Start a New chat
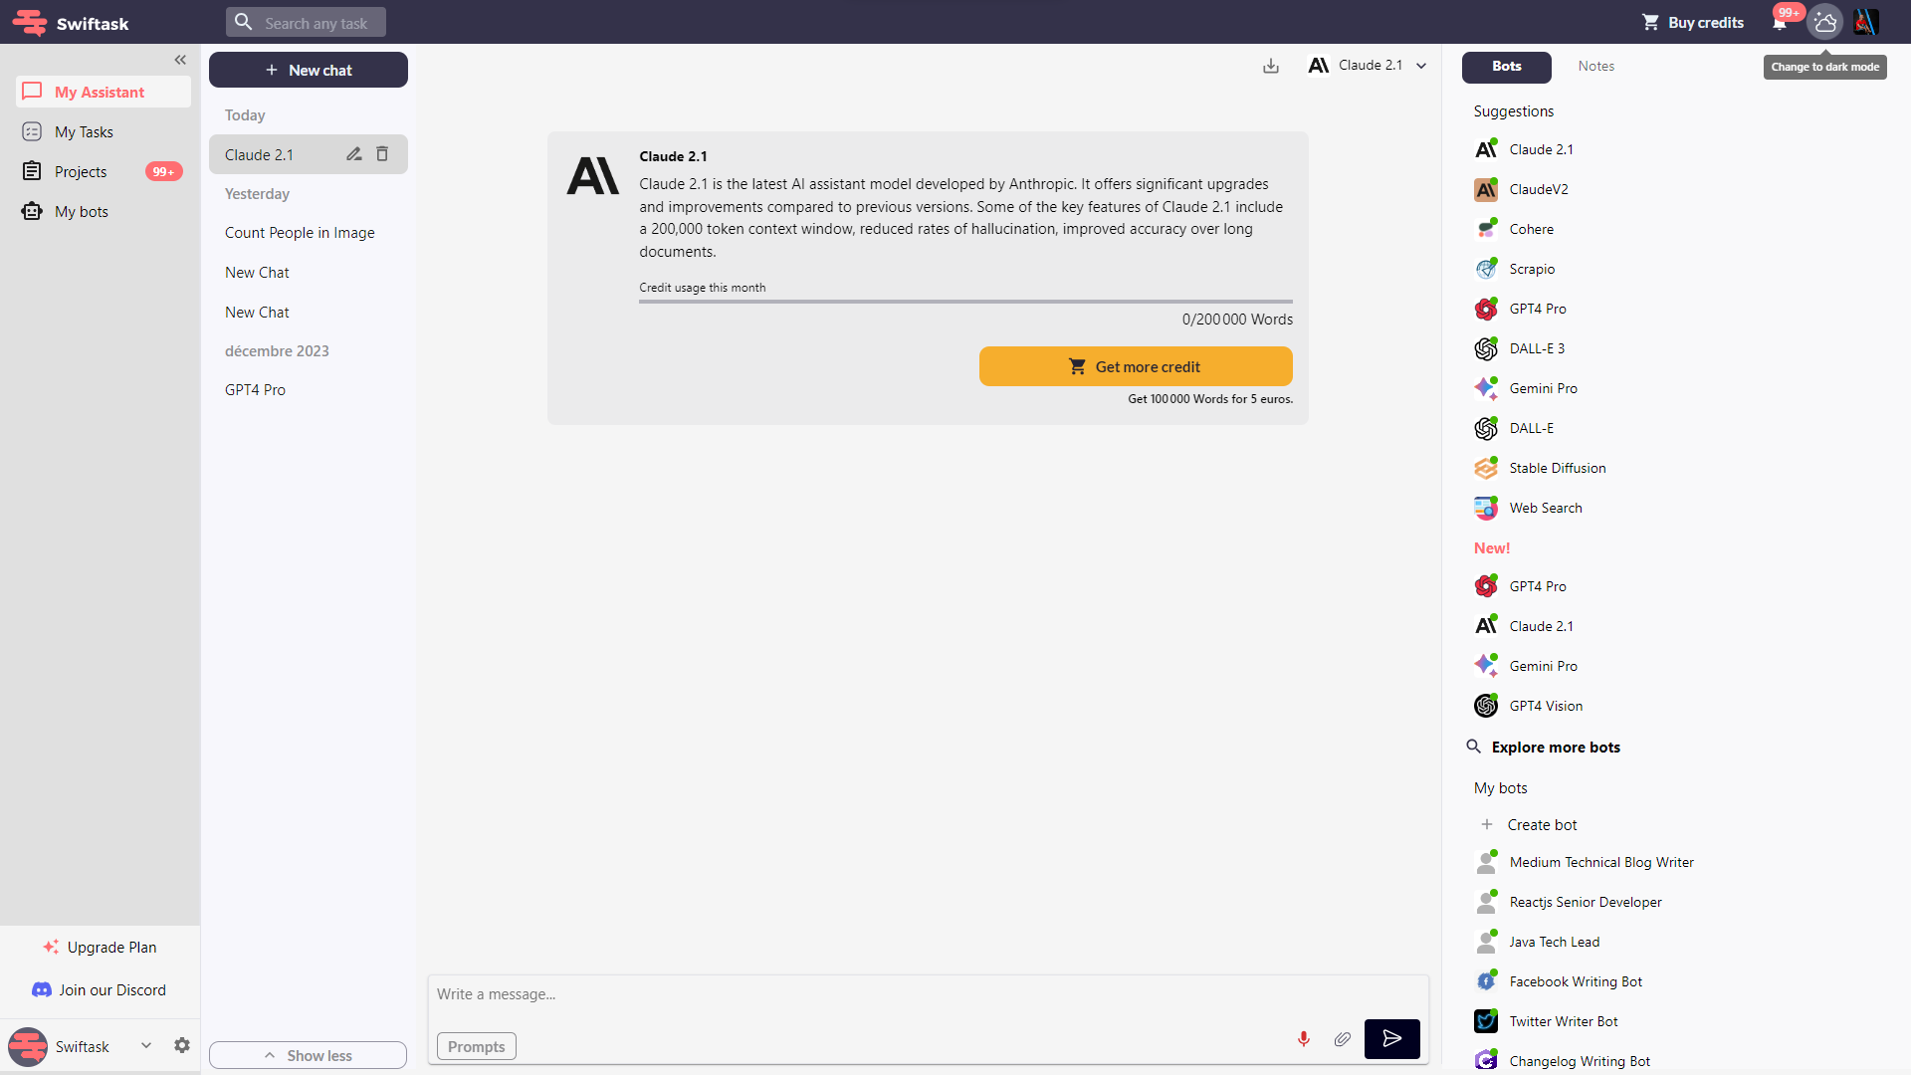This screenshot has height=1075, width=1911. pos(308,70)
